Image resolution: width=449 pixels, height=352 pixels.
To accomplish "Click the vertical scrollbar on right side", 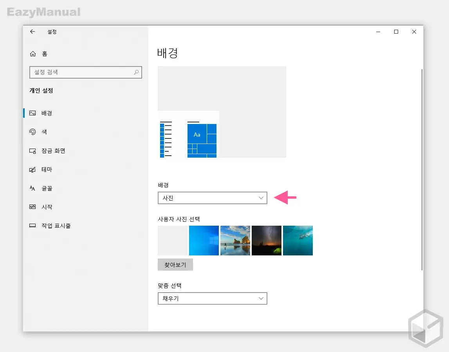I will pyautogui.click(x=422, y=169).
